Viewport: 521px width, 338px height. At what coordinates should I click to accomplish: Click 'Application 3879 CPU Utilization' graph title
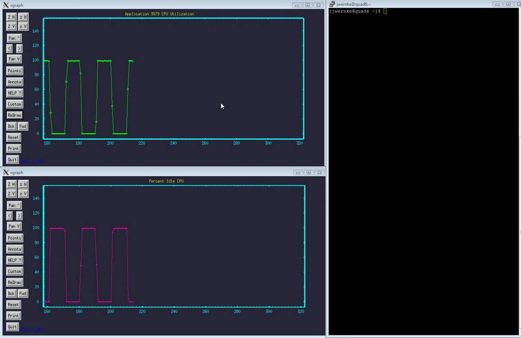point(159,14)
